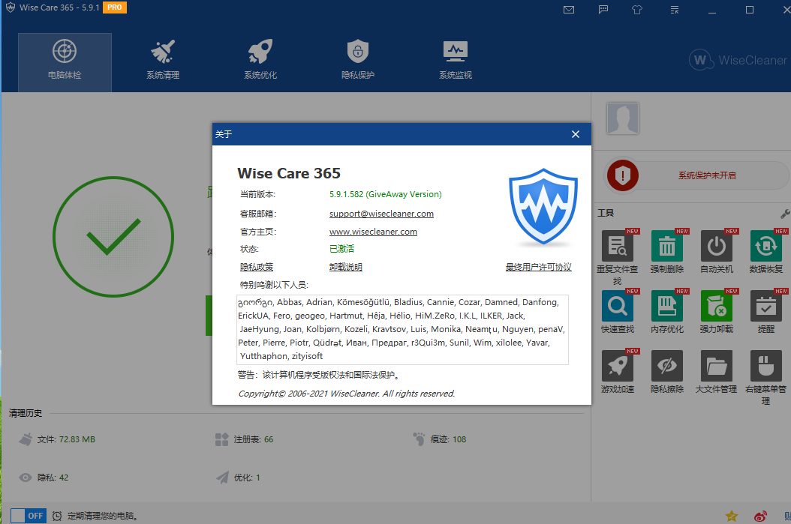Click support@wisecleaner.com email link
This screenshot has height=524, width=791.
click(x=381, y=214)
